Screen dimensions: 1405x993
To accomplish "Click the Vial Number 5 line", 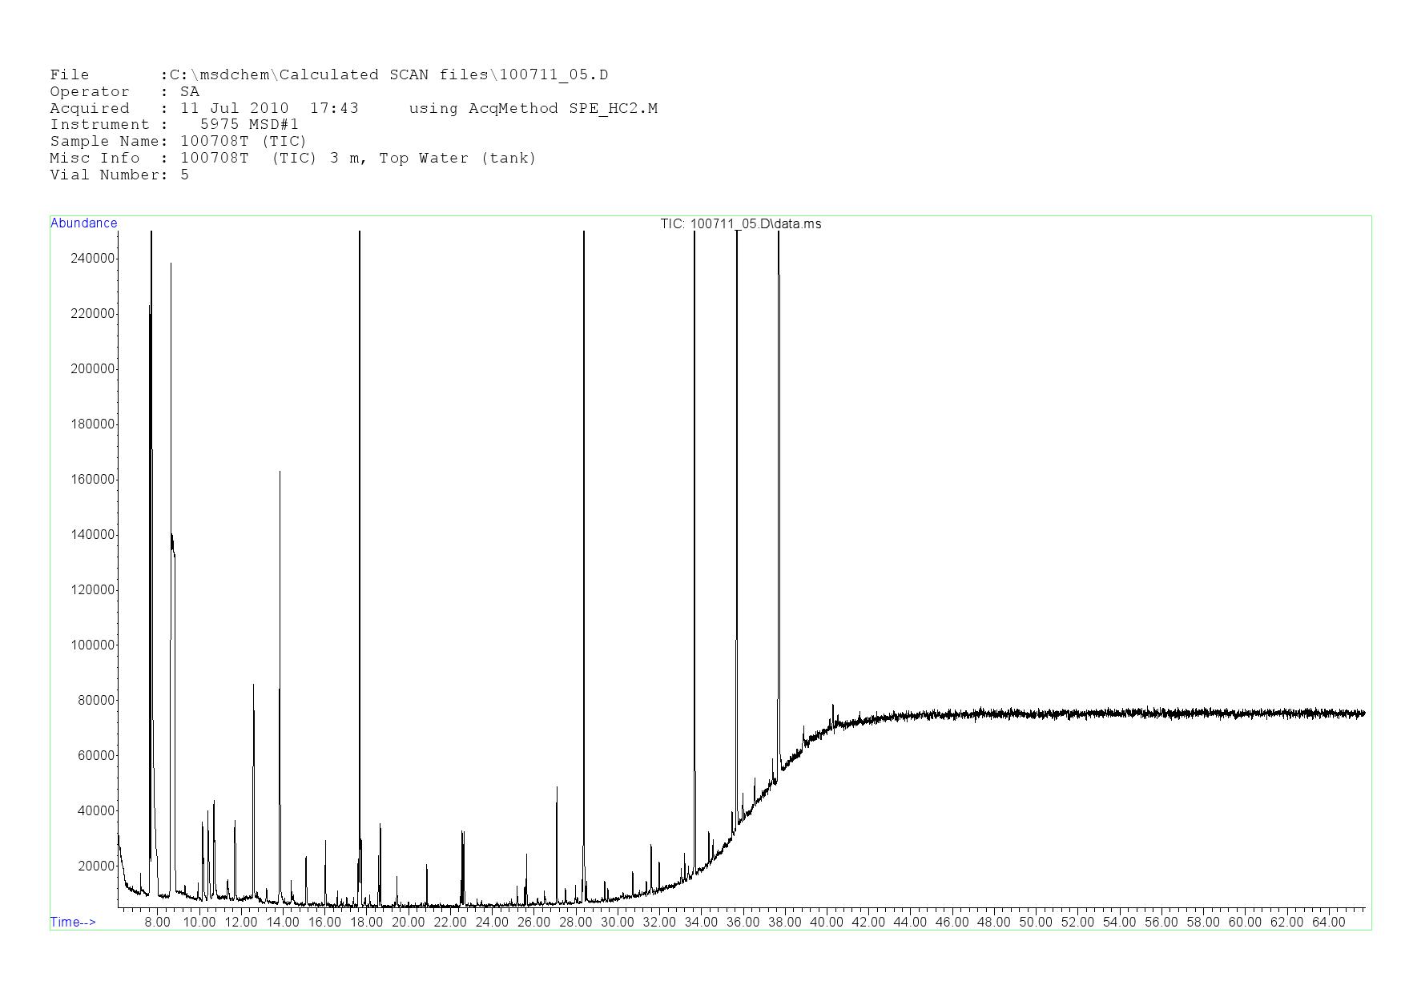I will click(119, 175).
